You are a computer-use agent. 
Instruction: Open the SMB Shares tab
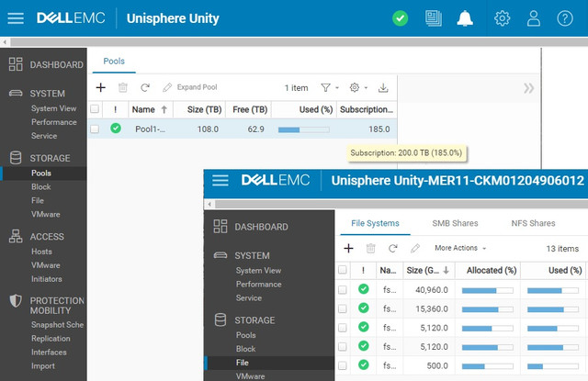point(455,223)
